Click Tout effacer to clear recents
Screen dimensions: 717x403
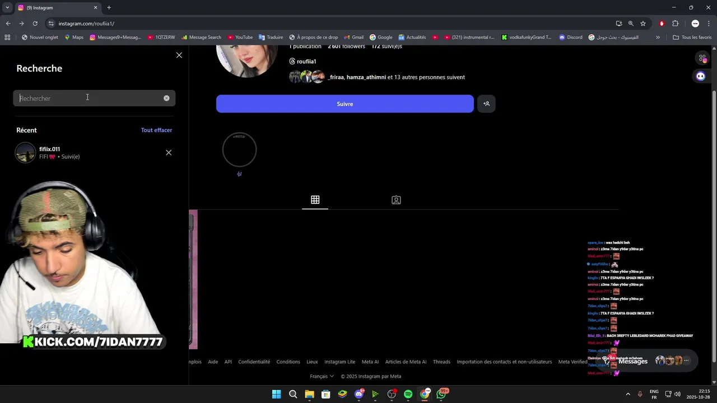click(156, 130)
